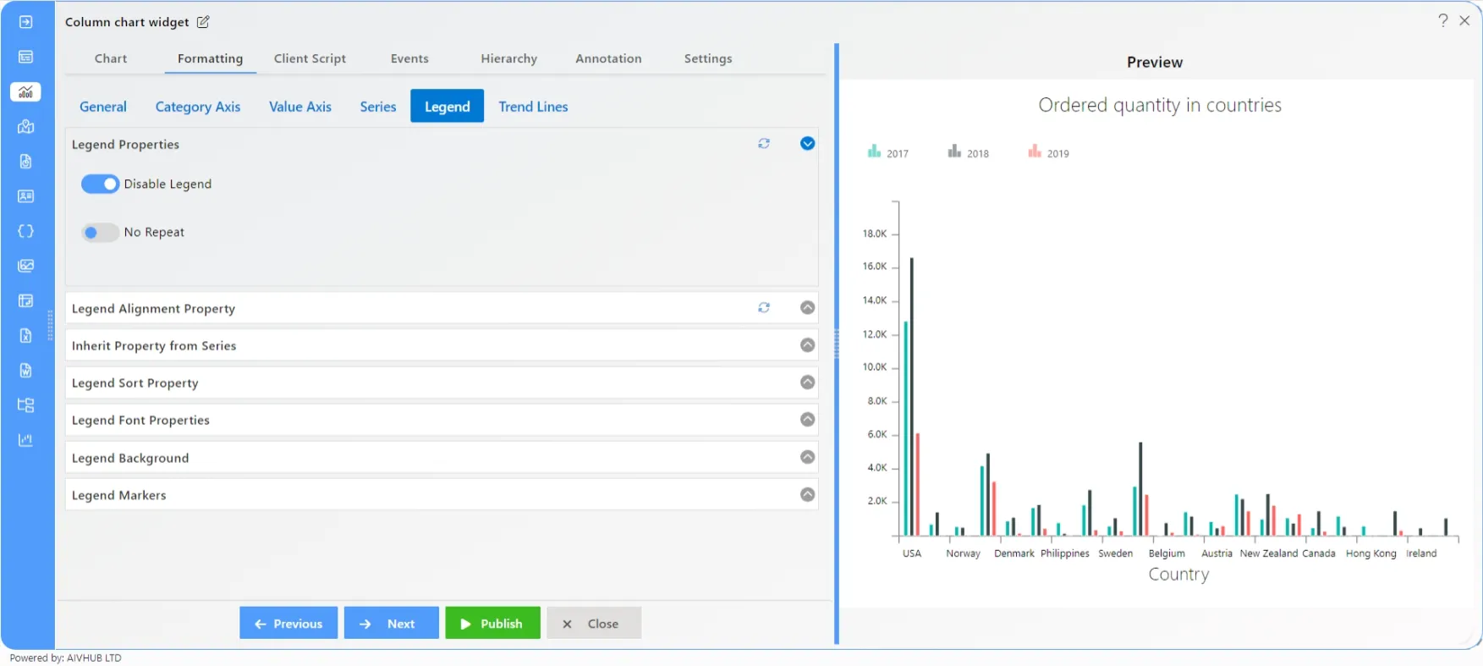
Task: Open the map widget icon in sidebar
Action: (26, 127)
